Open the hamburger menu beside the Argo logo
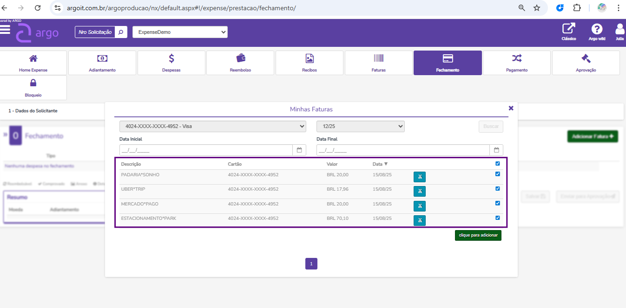The image size is (626, 308). point(5,30)
